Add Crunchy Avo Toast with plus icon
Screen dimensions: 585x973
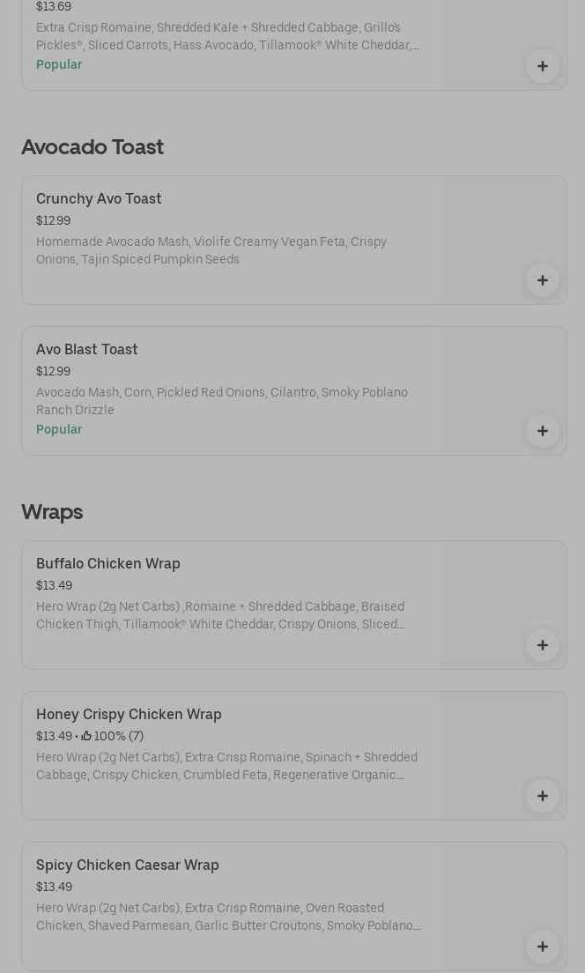point(542,280)
